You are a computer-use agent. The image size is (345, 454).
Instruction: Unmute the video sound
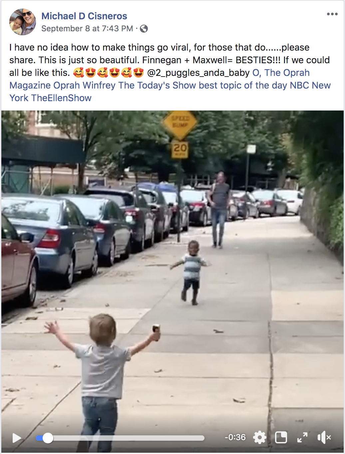(324, 437)
